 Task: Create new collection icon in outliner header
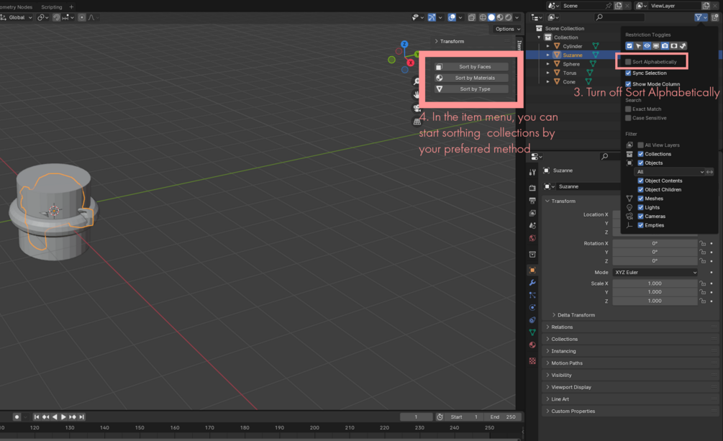point(715,17)
